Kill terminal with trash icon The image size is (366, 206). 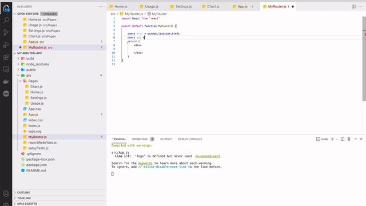349,139
